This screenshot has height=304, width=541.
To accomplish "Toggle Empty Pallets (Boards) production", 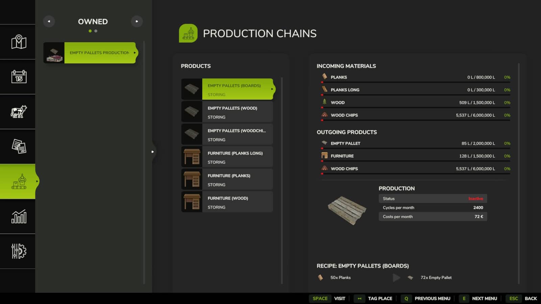I will (x=237, y=89).
